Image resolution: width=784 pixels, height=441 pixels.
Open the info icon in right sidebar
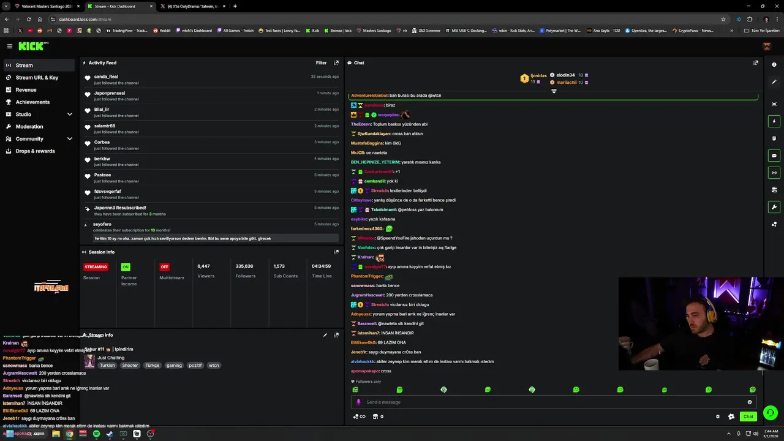pyautogui.click(x=774, y=65)
